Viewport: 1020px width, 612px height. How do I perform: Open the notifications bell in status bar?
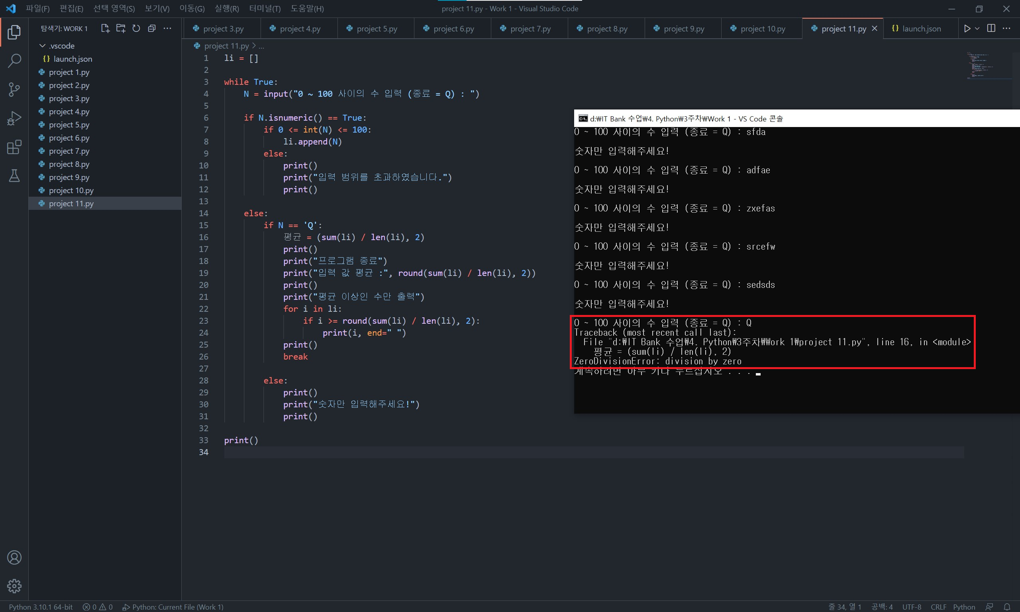[x=1007, y=607]
